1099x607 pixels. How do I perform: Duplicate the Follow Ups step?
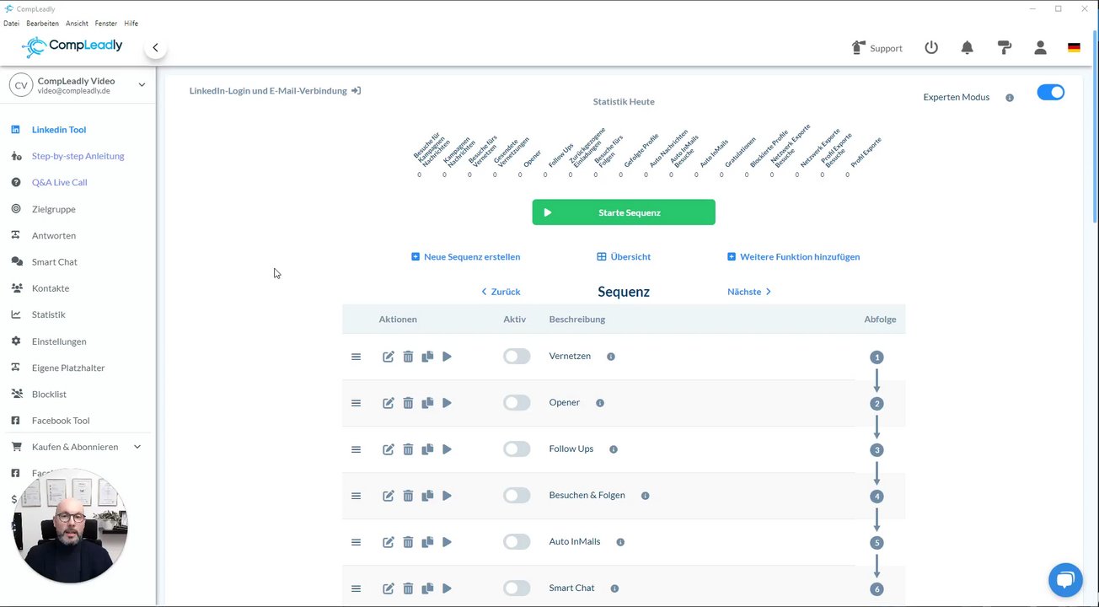pyautogui.click(x=427, y=449)
